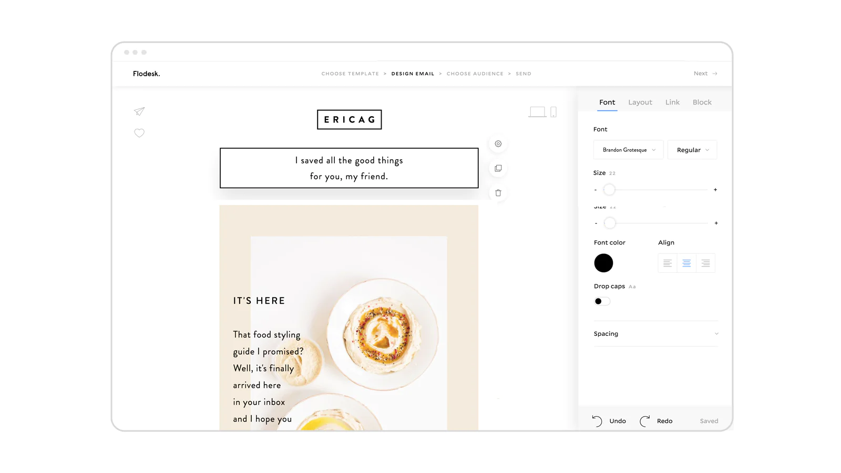
Task: Switch to the Block tab
Action: [702, 102]
